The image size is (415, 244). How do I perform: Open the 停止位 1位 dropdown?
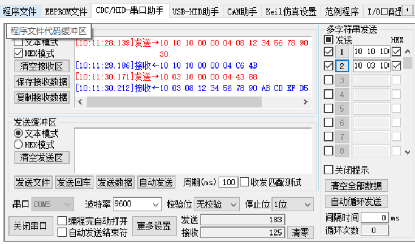292,204
